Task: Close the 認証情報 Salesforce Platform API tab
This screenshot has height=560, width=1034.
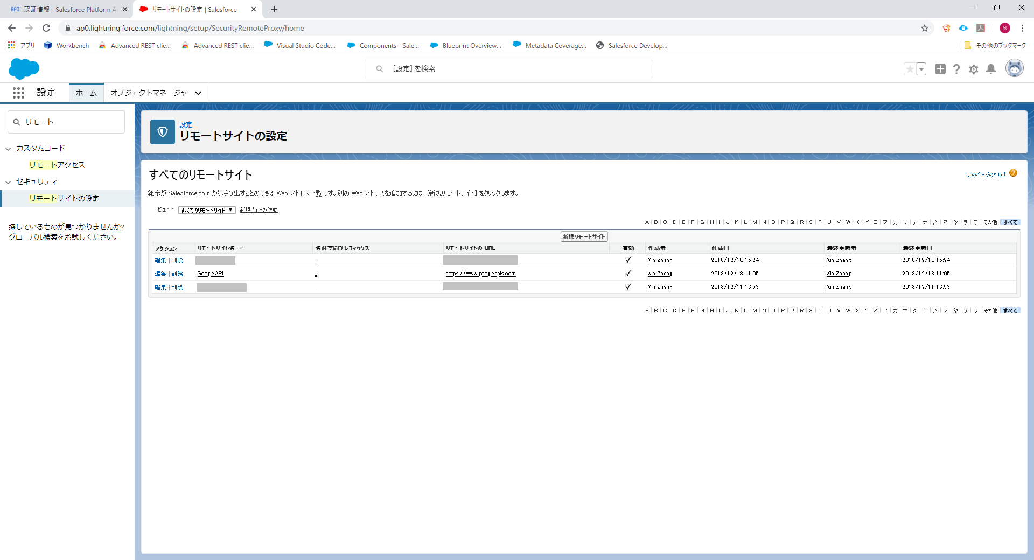Action: 125,9
